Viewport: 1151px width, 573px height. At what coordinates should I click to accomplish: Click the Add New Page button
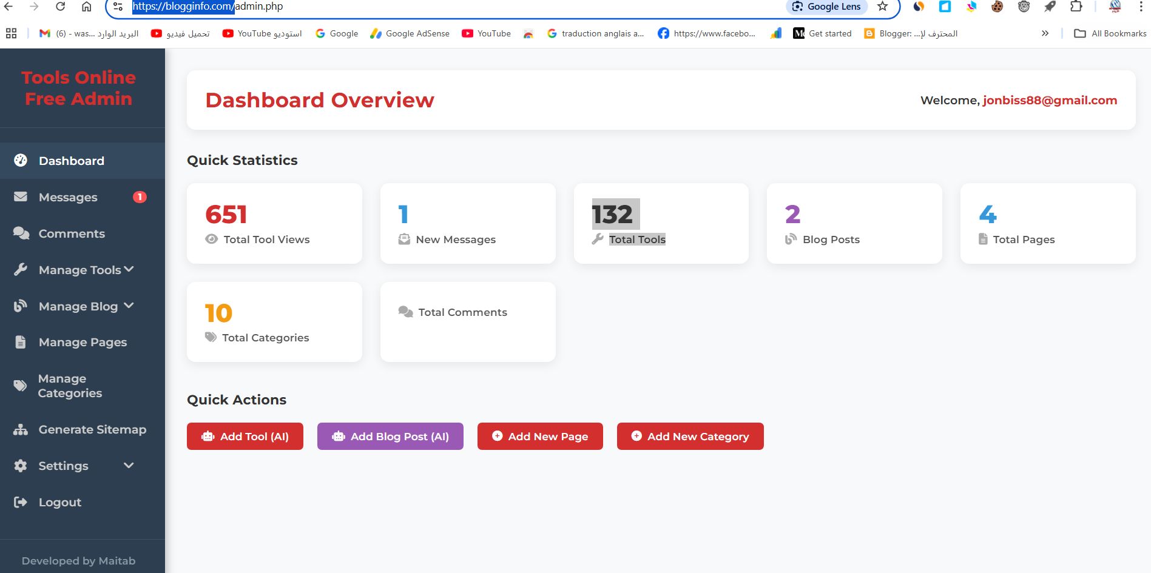pos(540,437)
